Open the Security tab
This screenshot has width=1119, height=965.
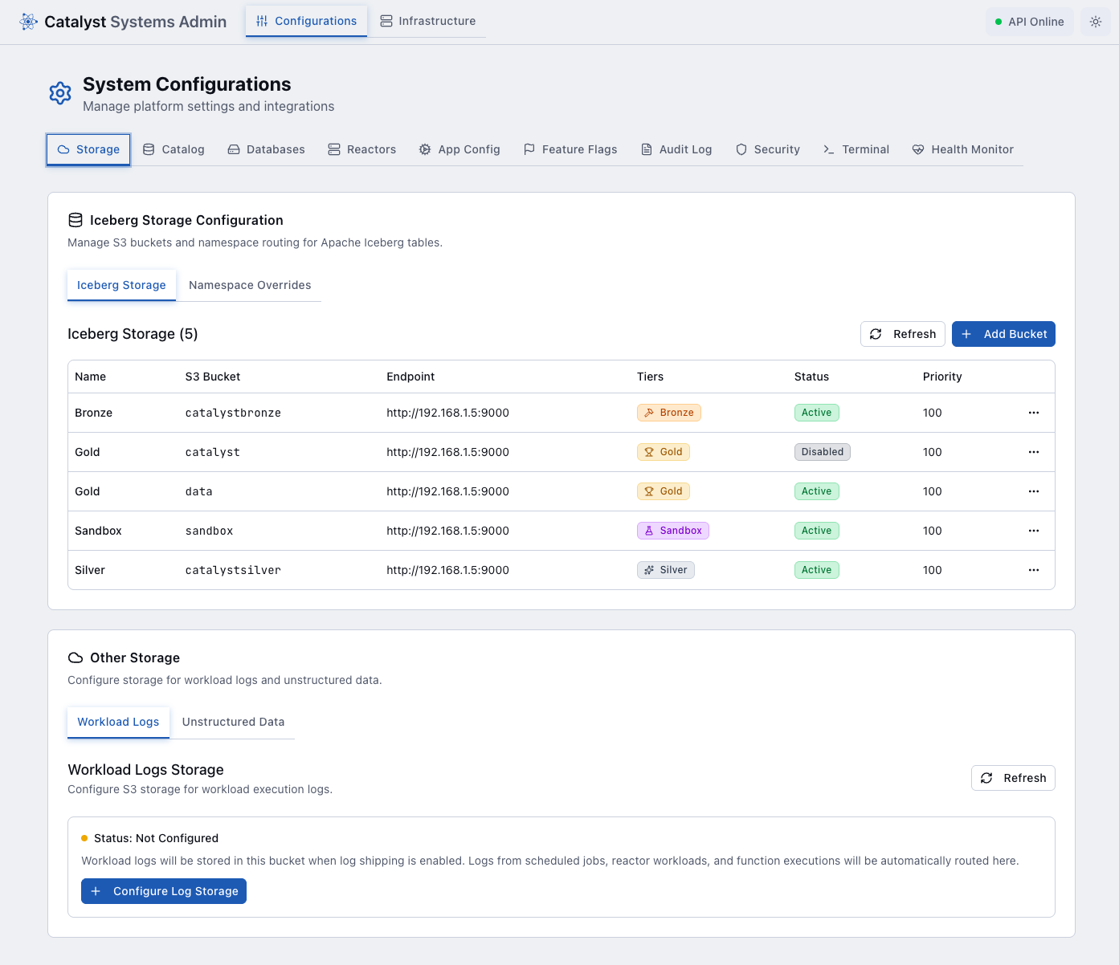click(768, 149)
